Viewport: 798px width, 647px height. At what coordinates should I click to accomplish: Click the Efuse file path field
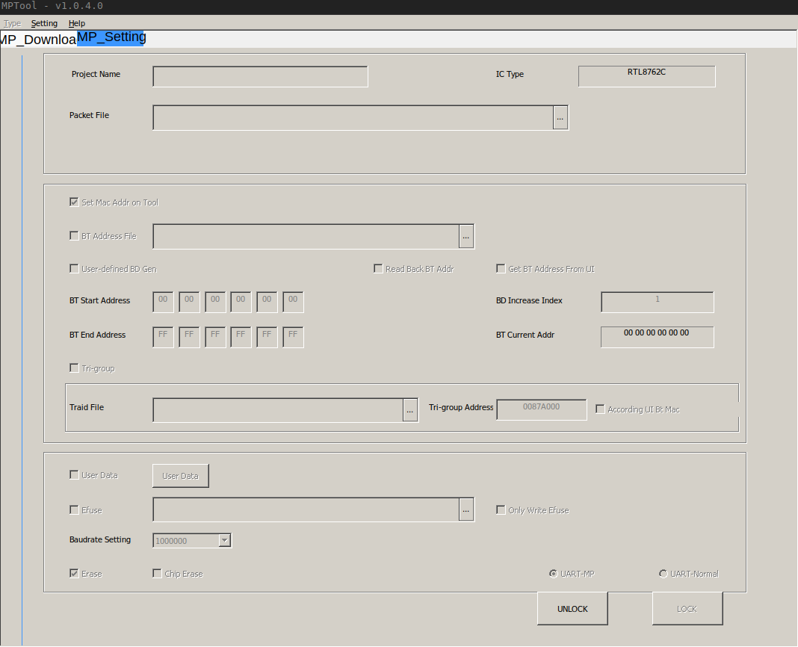click(306, 510)
